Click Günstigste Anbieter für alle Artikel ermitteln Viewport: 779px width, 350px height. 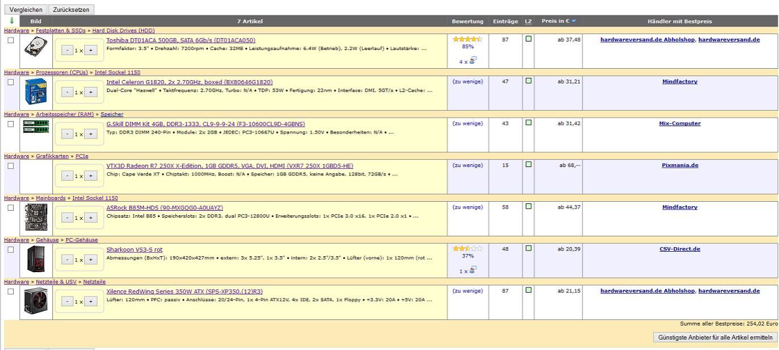click(715, 338)
